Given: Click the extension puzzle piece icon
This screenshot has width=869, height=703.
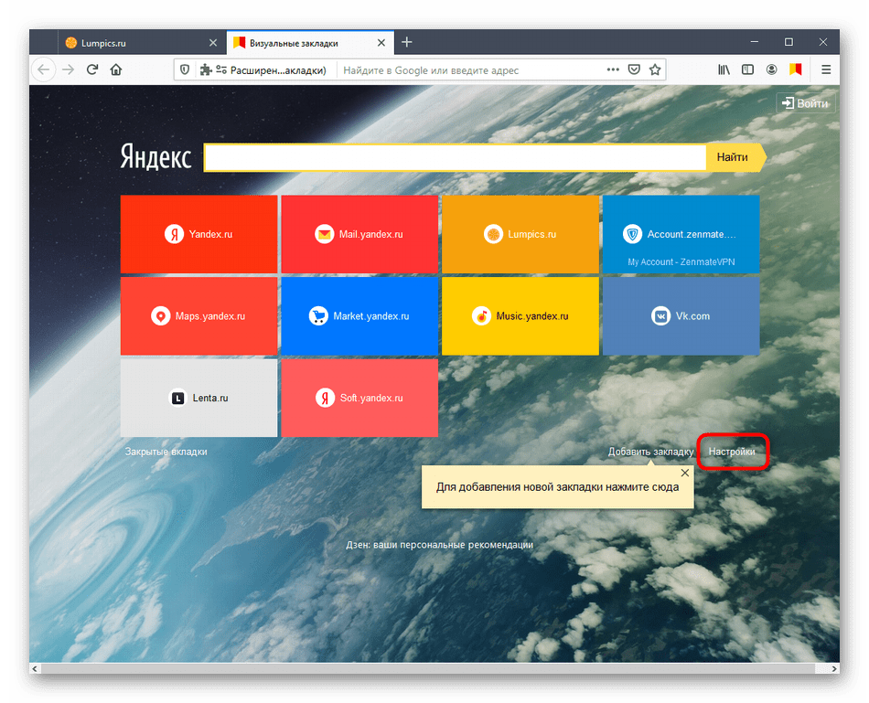Looking at the screenshot, I should pos(206,69).
